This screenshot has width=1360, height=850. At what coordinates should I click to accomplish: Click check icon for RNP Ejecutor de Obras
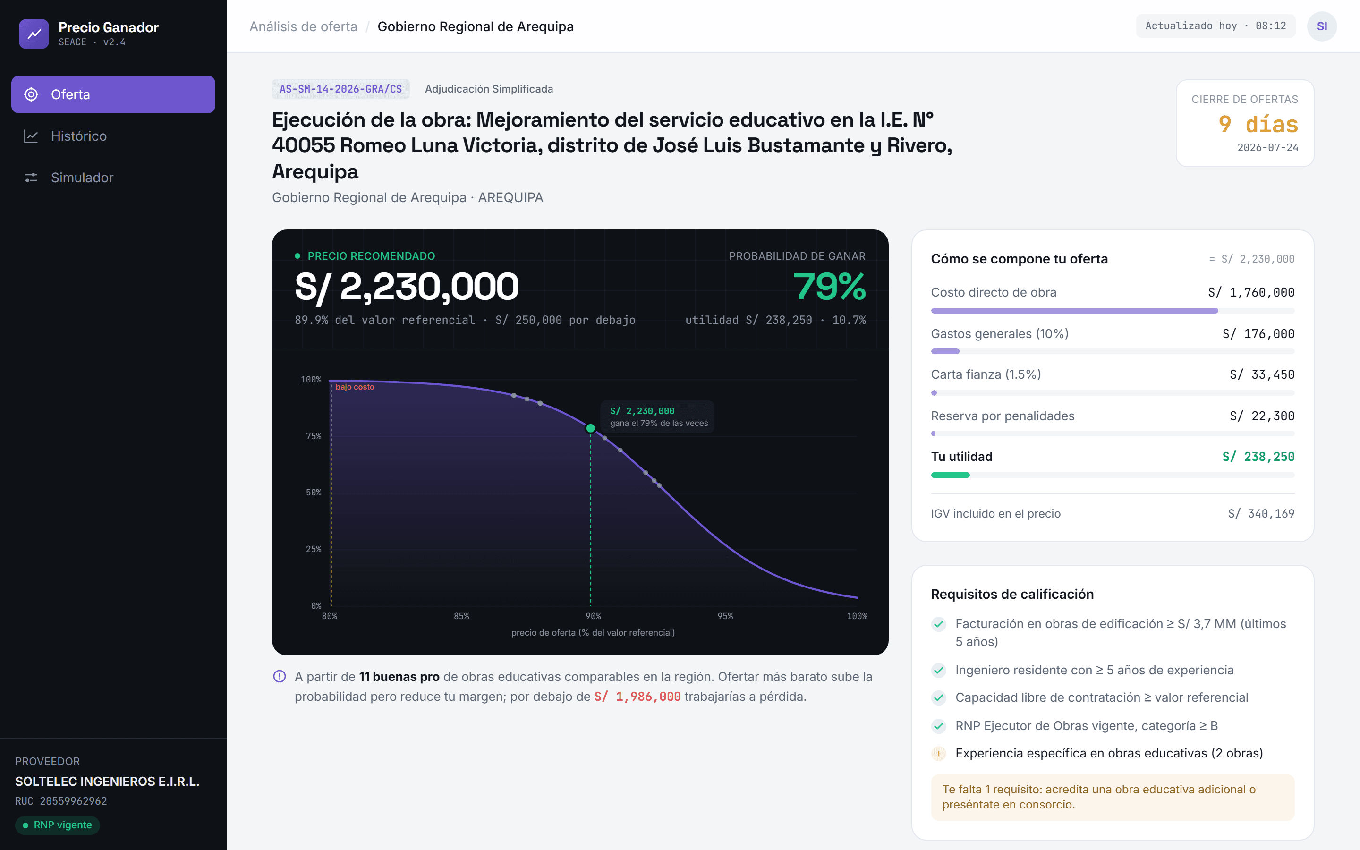(938, 726)
